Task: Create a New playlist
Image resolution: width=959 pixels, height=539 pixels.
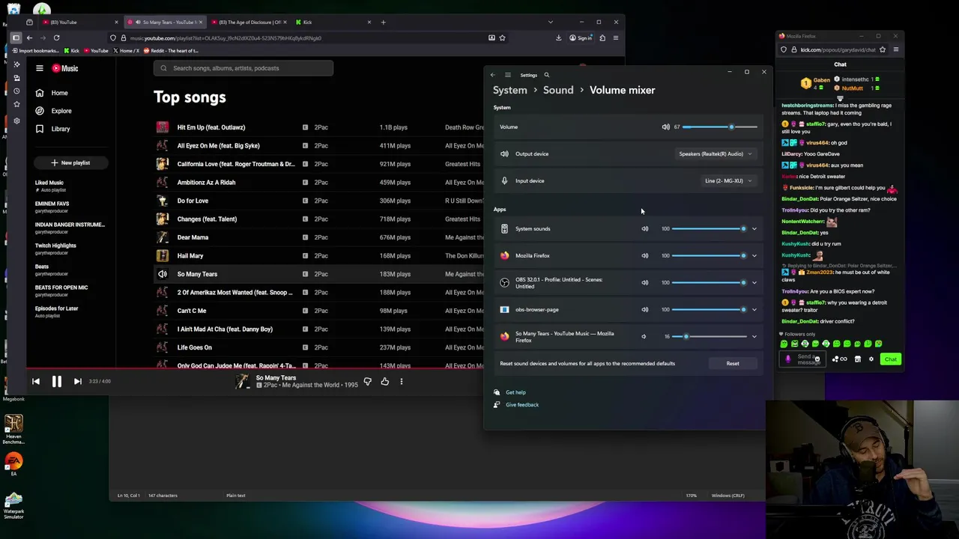Action: tap(70, 162)
